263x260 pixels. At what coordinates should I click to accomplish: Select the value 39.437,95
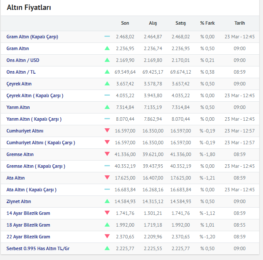[153, 166]
